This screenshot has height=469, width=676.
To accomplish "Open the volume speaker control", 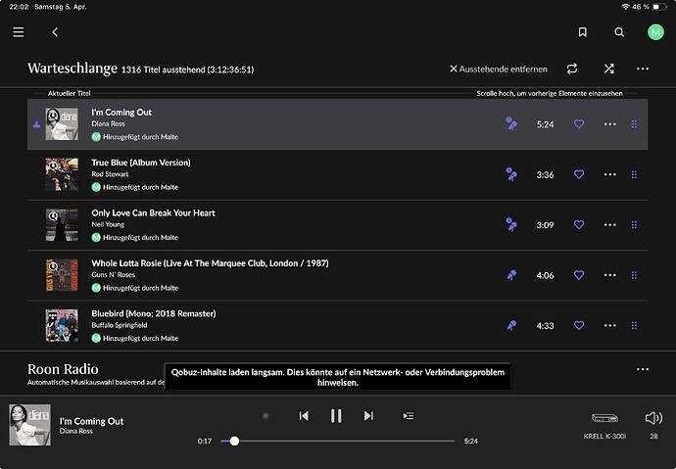I will 653,417.
